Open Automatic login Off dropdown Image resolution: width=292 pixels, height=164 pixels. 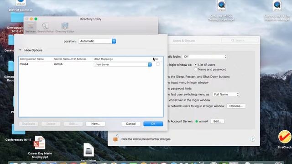pos(205,56)
